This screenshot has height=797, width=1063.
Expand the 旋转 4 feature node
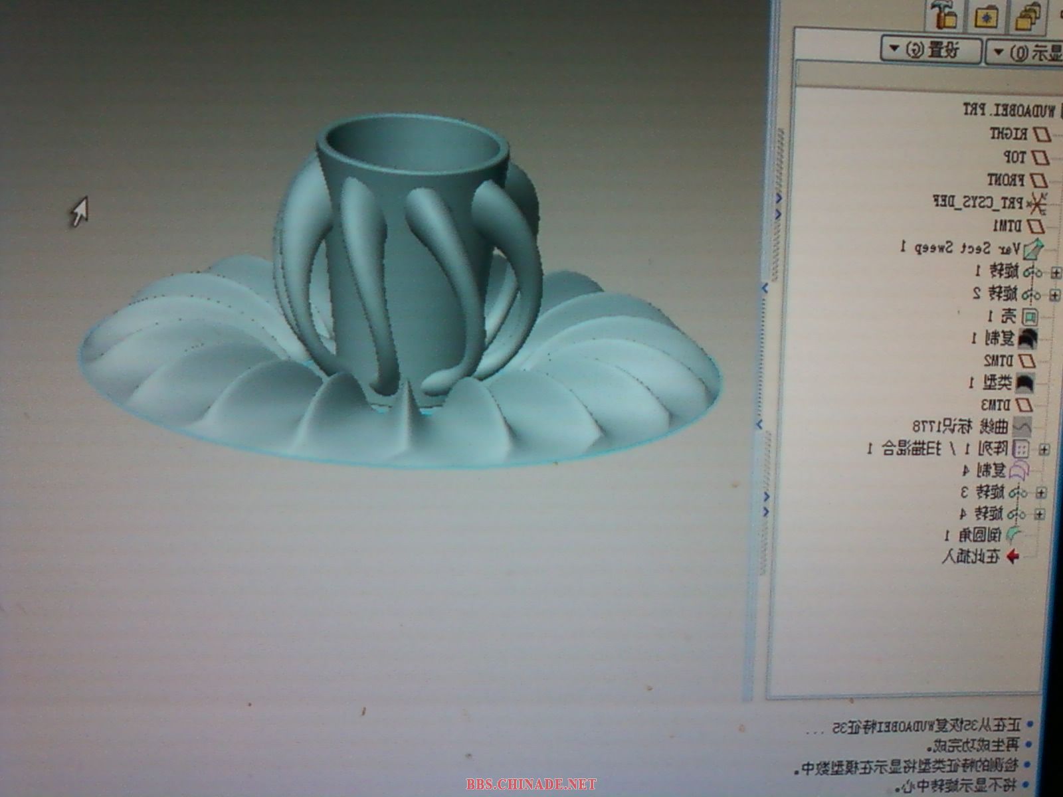1040,514
